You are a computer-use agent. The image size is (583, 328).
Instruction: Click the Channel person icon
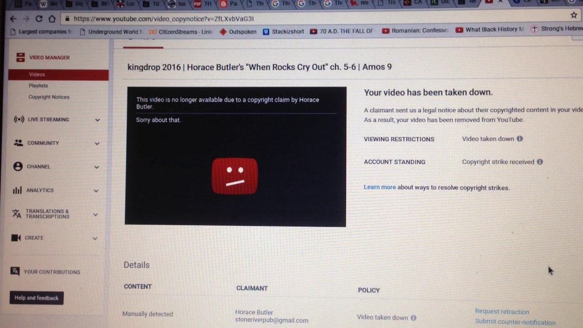point(18,166)
